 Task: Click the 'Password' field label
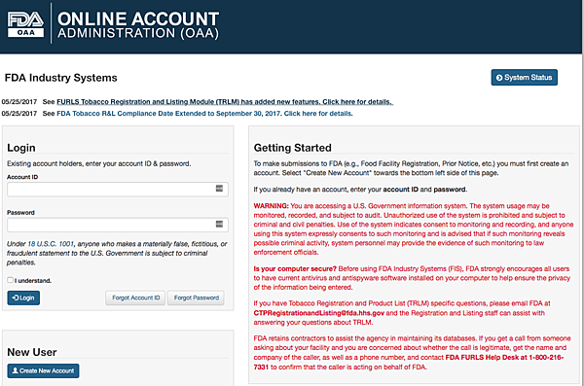20,213
